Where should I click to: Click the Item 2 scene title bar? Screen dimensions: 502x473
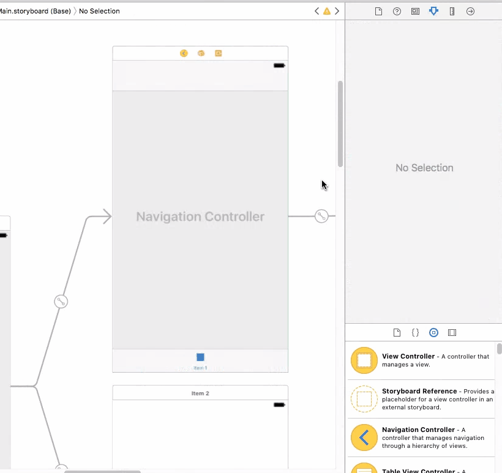pos(200,393)
